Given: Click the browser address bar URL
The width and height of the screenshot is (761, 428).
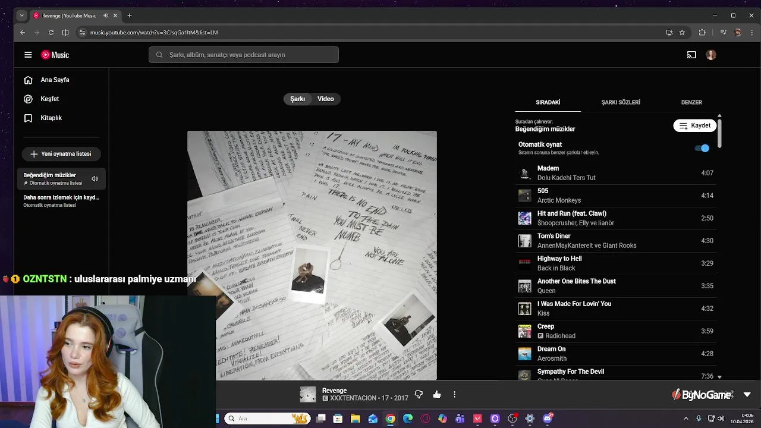Looking at the screenshot, I should pyautogui.click(x=154, y=33).
